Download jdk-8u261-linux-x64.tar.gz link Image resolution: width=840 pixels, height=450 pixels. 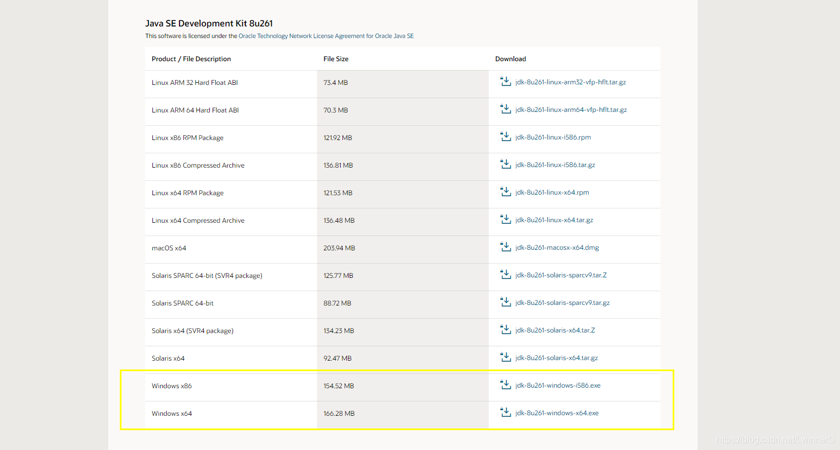click(554, 220)
